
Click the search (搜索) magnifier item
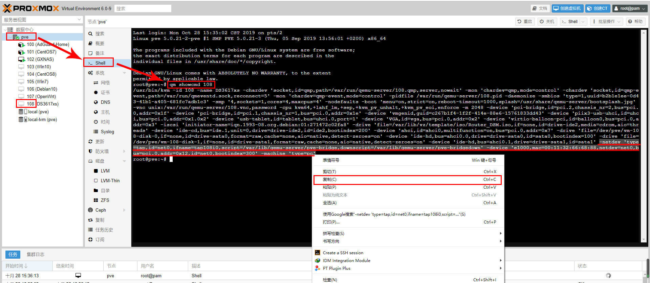100,33
